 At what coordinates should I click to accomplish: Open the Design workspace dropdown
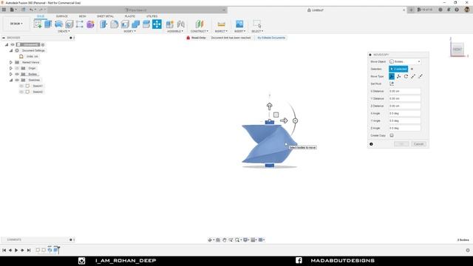coord(16,24)
